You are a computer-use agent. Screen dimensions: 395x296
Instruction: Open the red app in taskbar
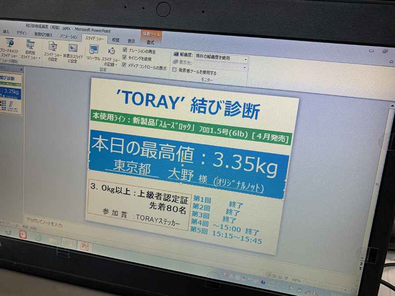23,234
